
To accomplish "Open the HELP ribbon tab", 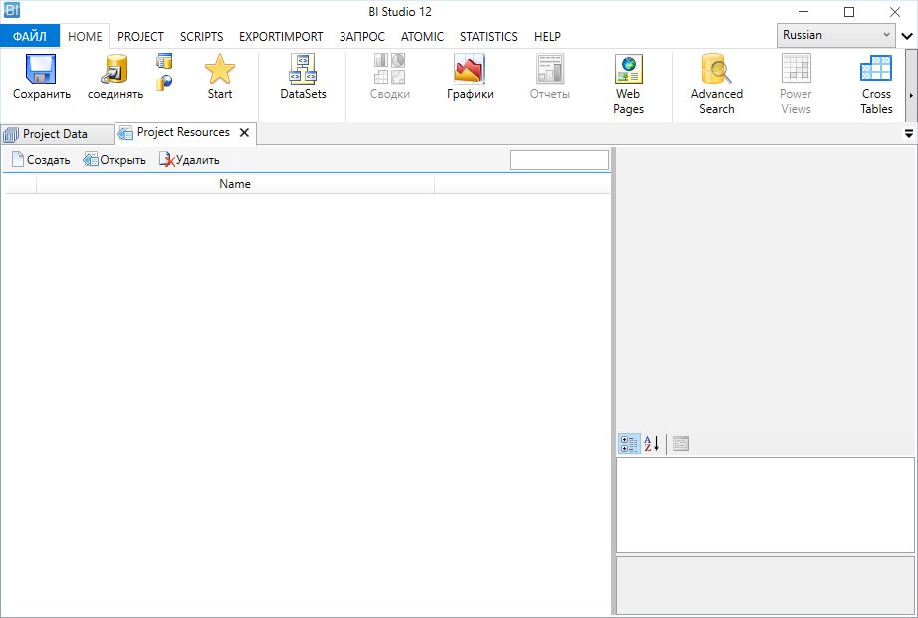I will tap(547, 36).
